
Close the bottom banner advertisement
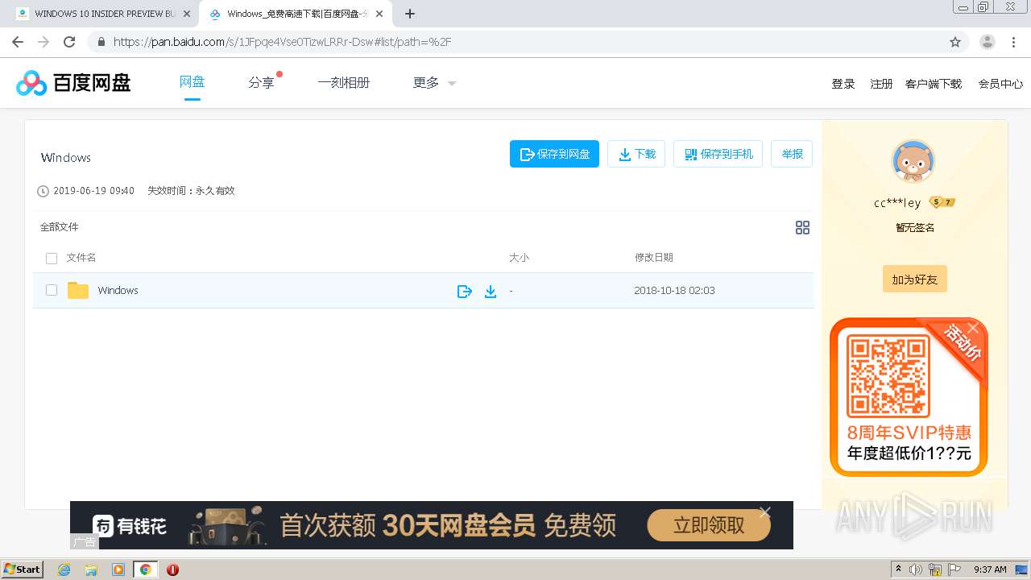[765, 512]
